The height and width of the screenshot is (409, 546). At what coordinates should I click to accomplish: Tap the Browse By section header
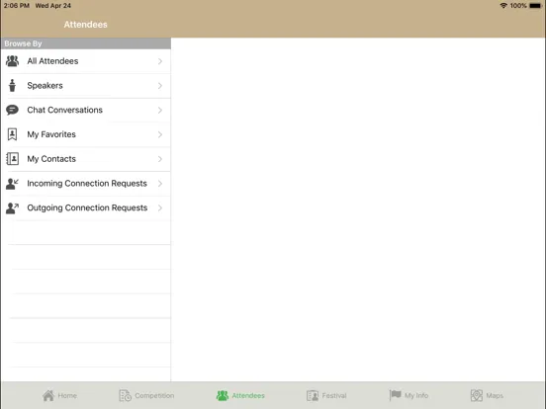pyautogui.click(x=86, y=43)
